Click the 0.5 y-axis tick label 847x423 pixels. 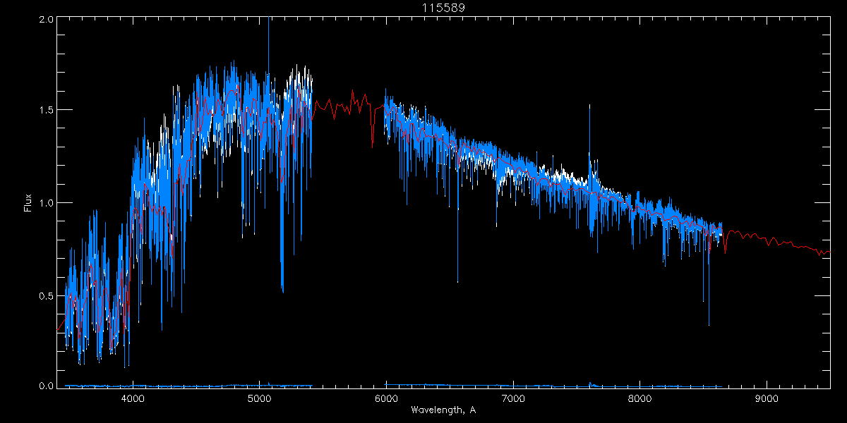(x=46, y=295)
